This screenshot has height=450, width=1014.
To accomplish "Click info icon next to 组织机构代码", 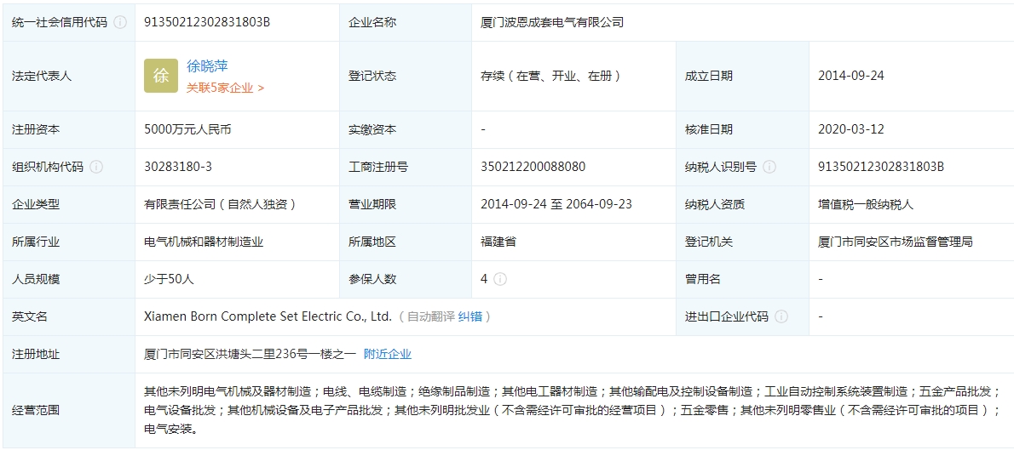I will (96, 167).
